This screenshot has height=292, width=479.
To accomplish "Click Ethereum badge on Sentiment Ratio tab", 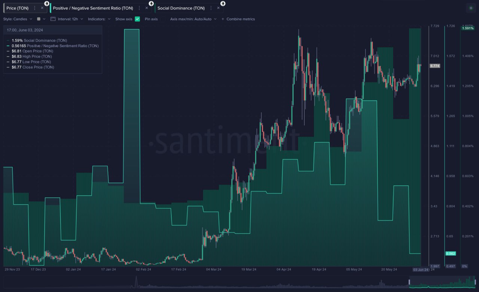I will pos(151,3).
